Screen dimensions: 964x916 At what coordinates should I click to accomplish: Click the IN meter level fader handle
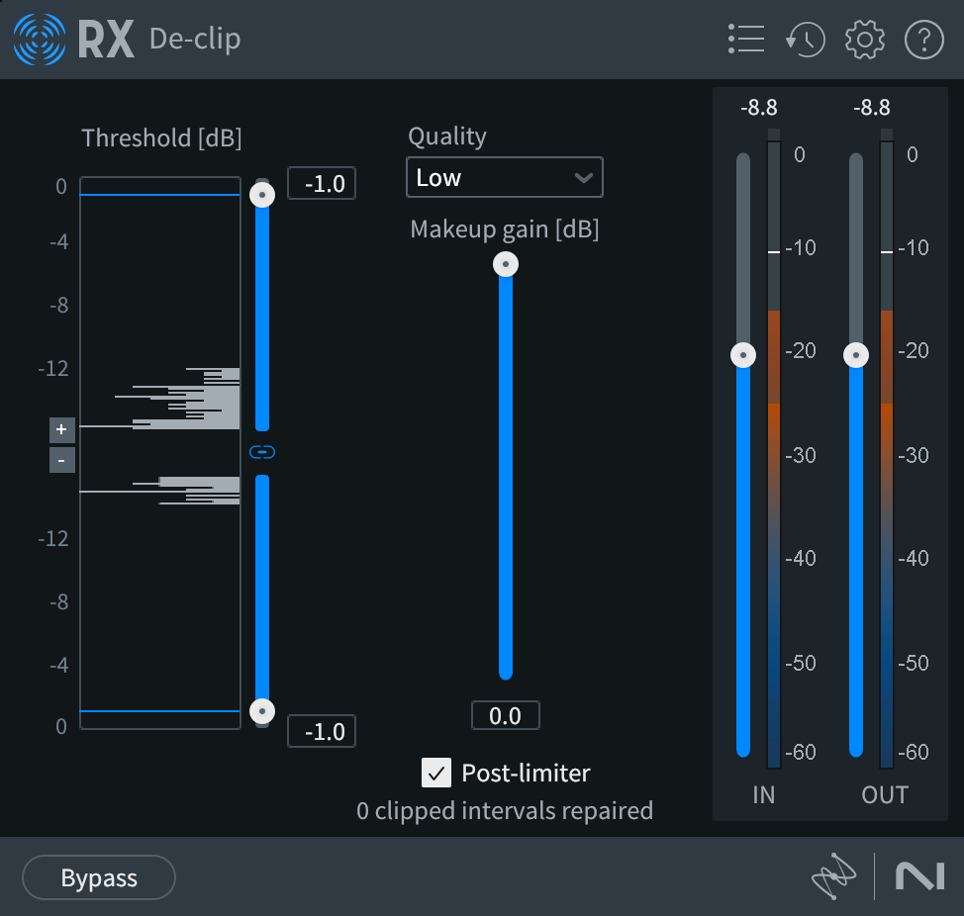point(743,353)
